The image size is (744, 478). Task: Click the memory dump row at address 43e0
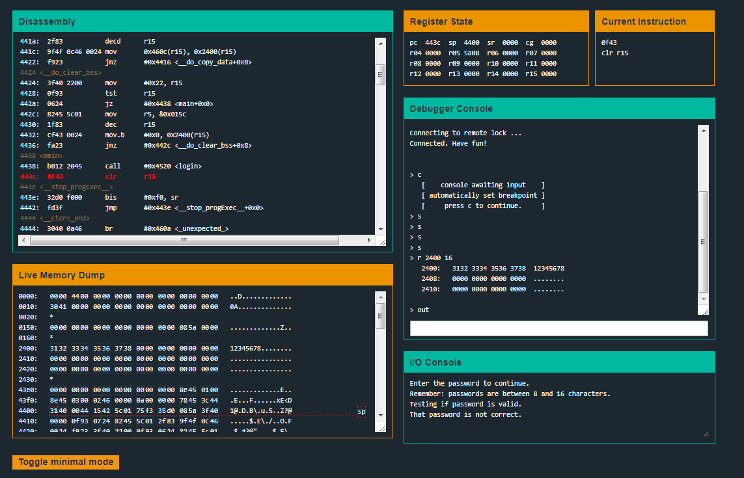(x=155, y=390)
